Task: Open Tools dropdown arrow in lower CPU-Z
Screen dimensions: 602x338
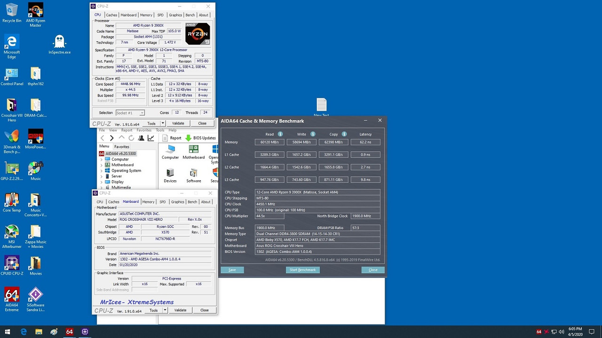Action: click(x=165, y=310)
